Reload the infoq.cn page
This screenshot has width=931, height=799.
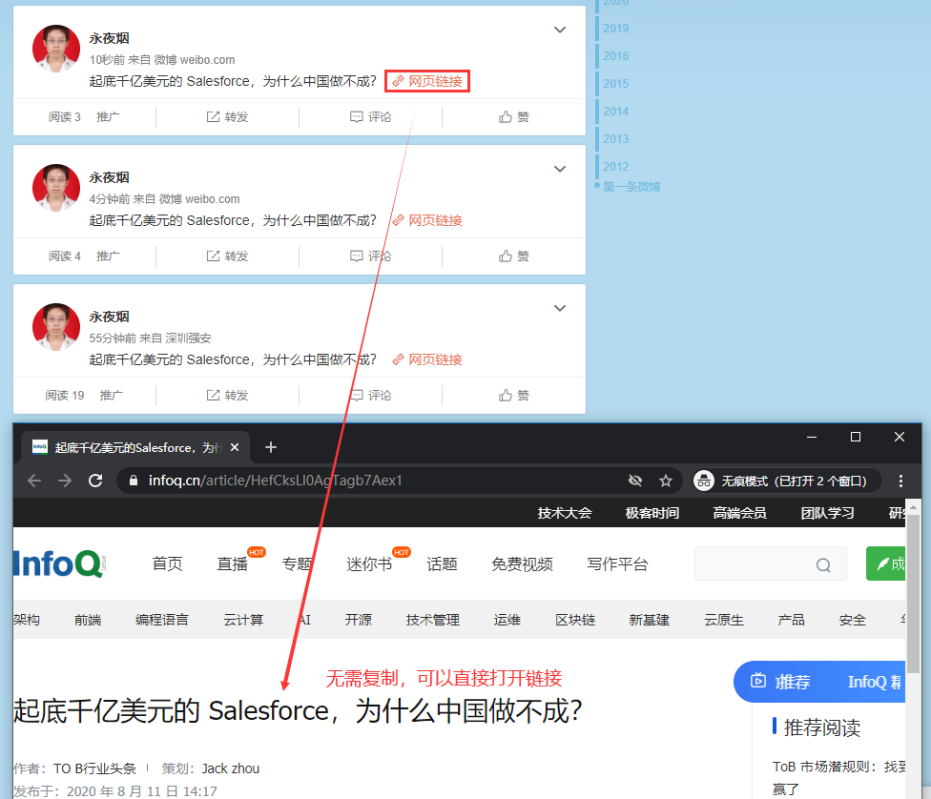coord(95,481)
